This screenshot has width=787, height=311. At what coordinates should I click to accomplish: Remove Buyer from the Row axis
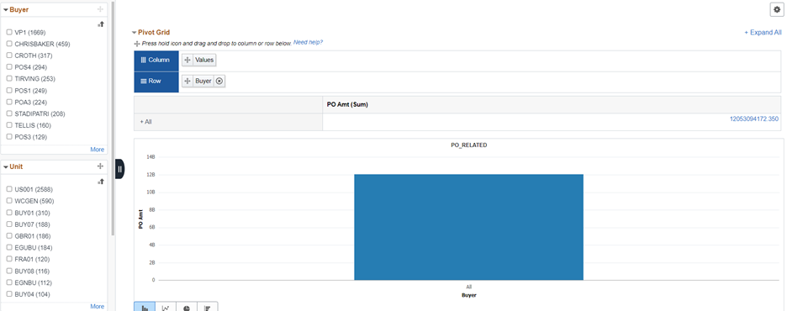point(219,81)
